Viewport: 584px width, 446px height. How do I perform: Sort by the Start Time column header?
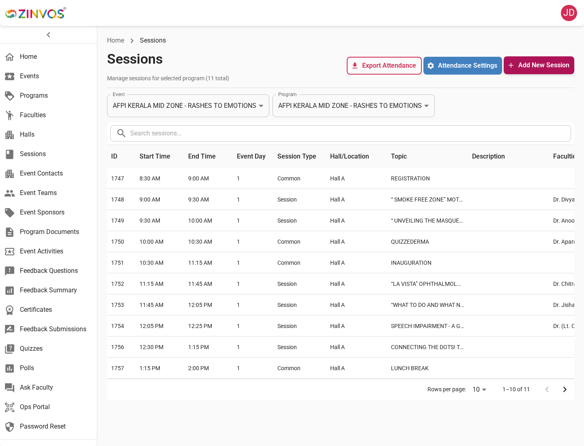click(155, 157)
